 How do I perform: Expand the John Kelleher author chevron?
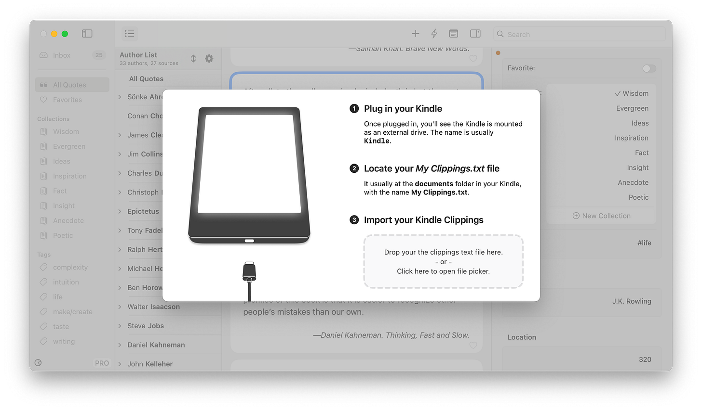pos(120,364)
